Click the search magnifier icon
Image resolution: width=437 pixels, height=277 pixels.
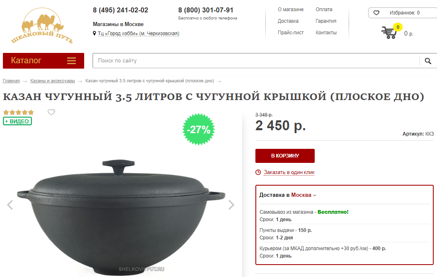coord(428,61)
